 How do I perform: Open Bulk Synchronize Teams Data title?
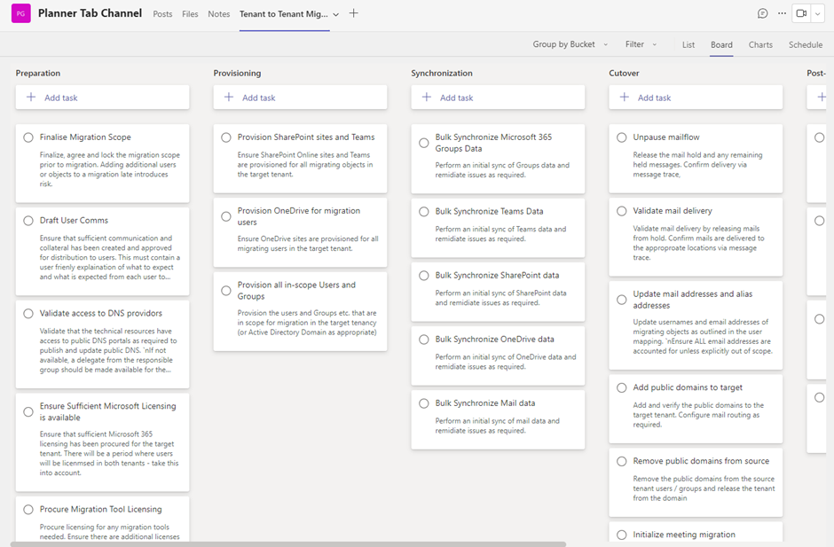point(489,211)
